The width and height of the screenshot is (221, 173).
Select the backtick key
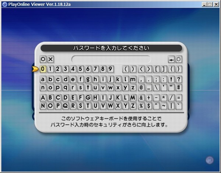pos(179,106)
